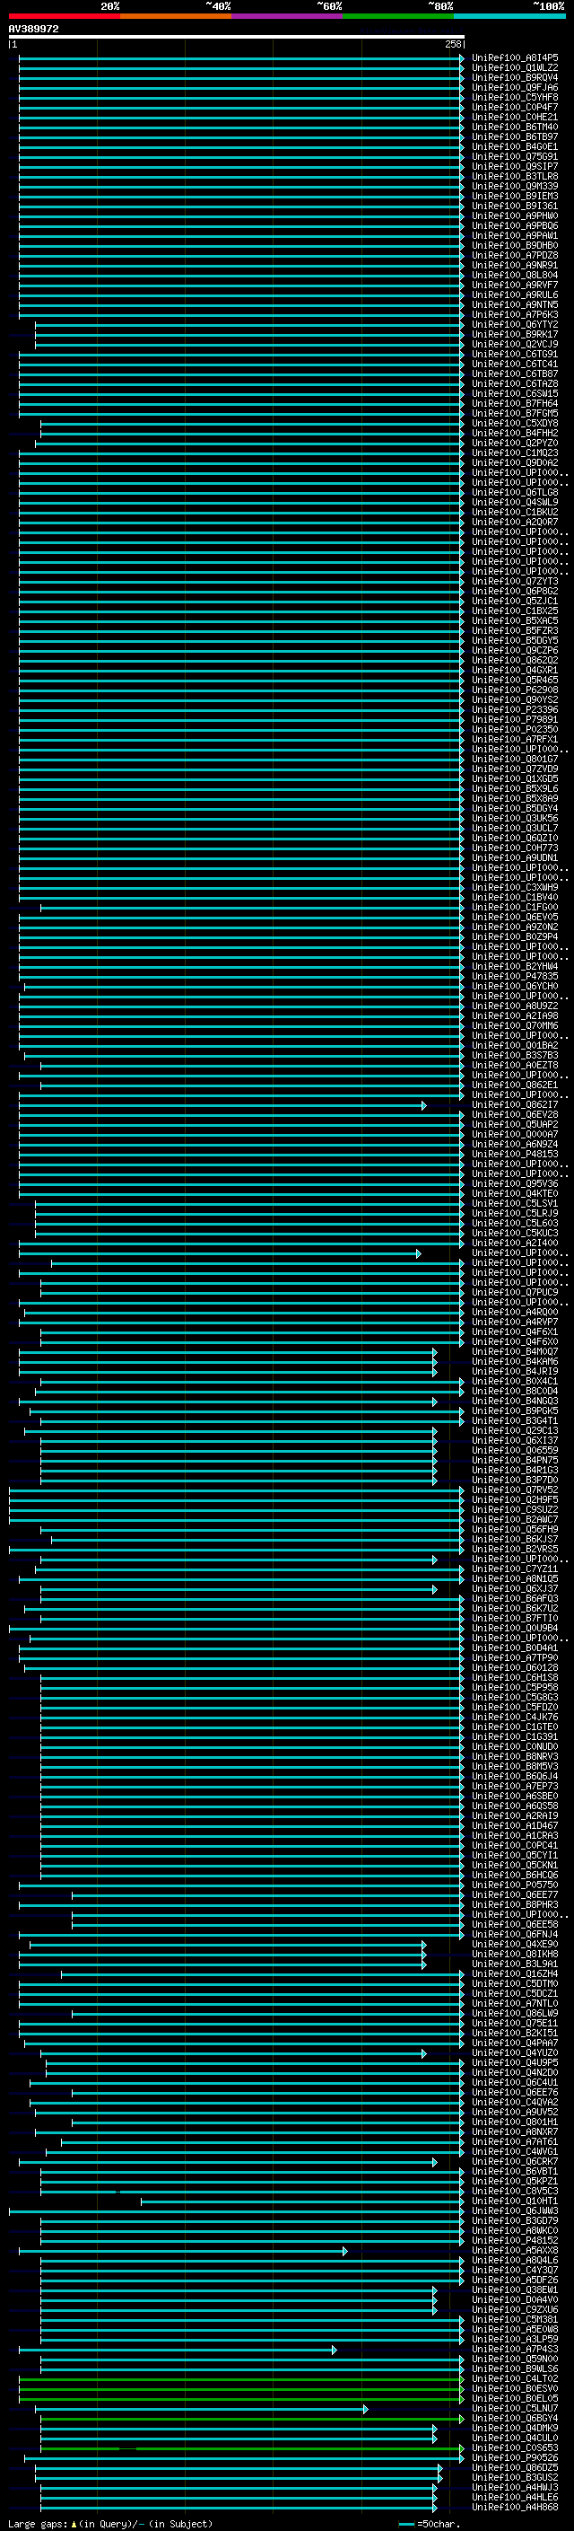Click the green ~80% color legend segment
This screenshot has height=2531, width=574.
tap(398, 17)
